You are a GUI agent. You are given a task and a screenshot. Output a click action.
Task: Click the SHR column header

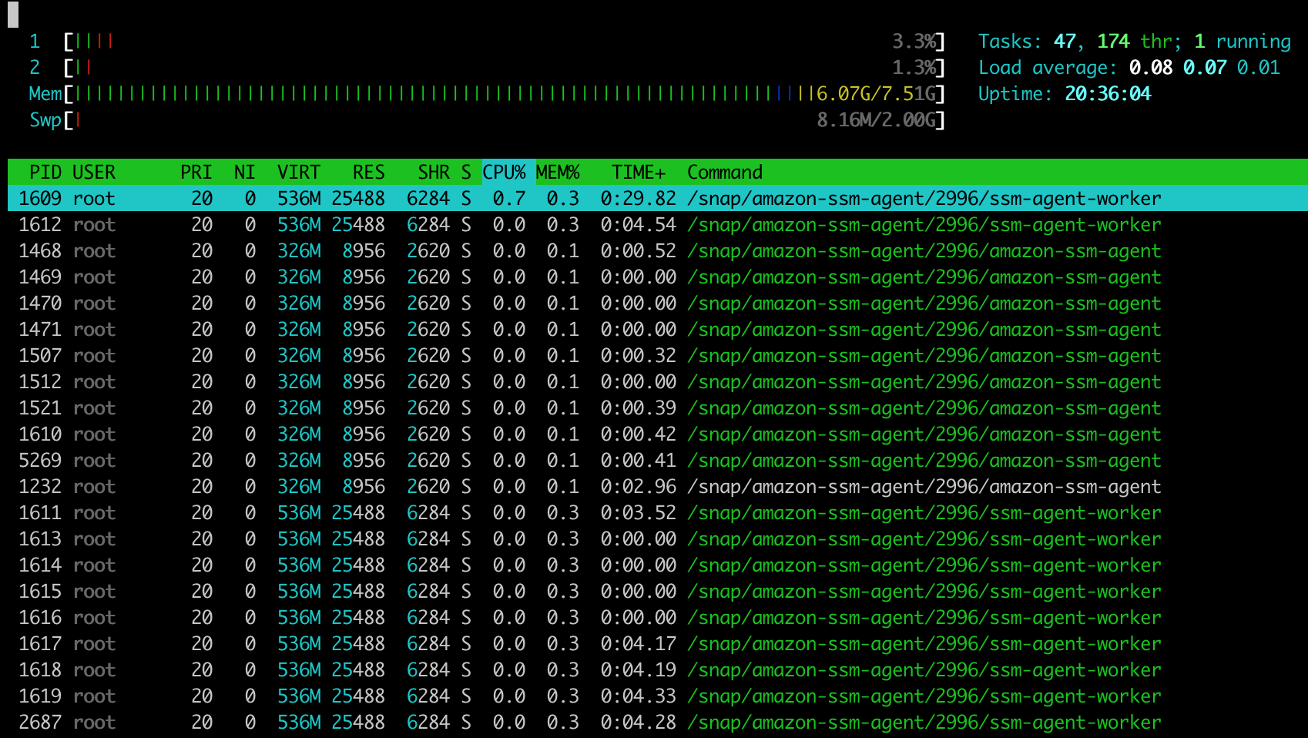pyautogui.click(x=434, y=172)
